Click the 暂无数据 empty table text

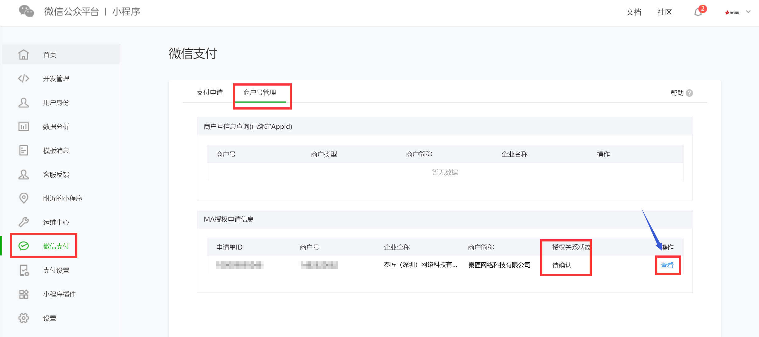tap(445, 172)
